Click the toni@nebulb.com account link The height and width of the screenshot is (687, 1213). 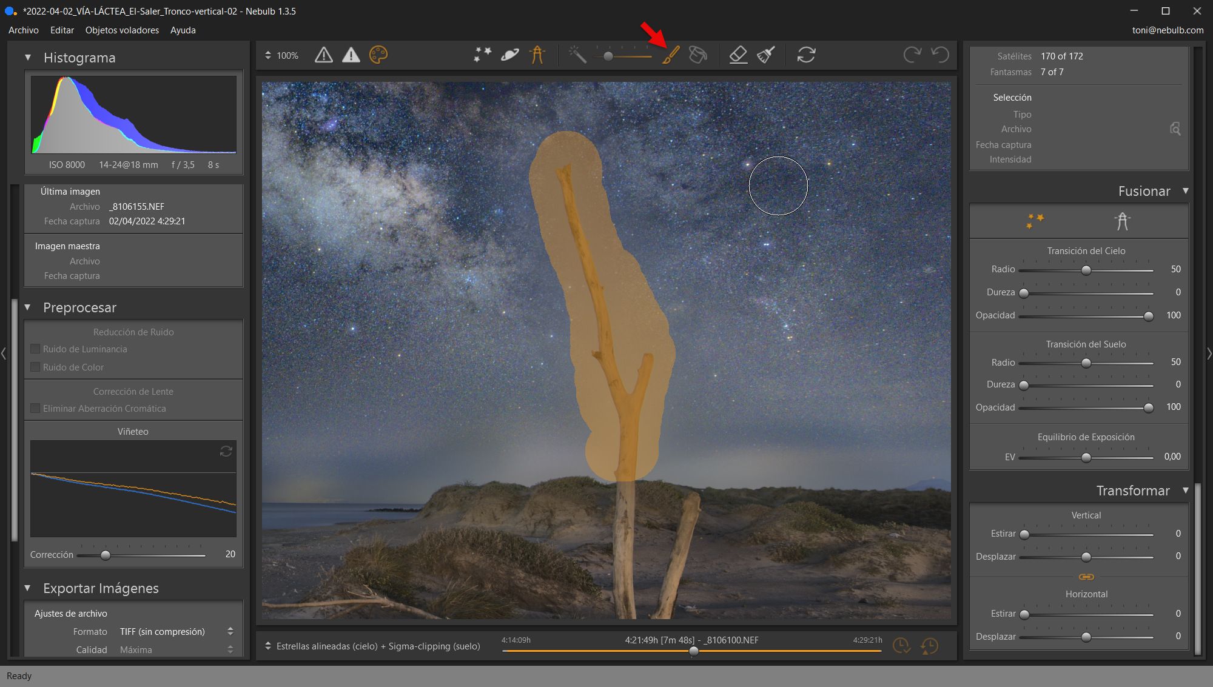tap(1168, 30)
